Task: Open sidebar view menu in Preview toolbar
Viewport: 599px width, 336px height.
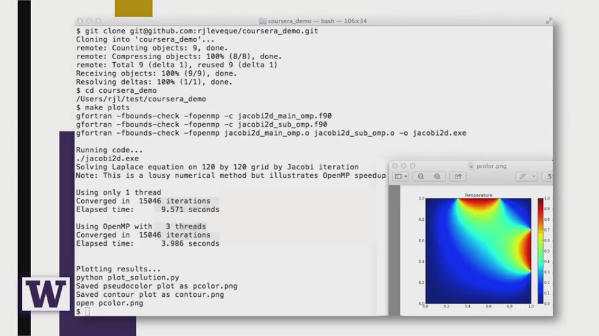Action: click(401, 176)
